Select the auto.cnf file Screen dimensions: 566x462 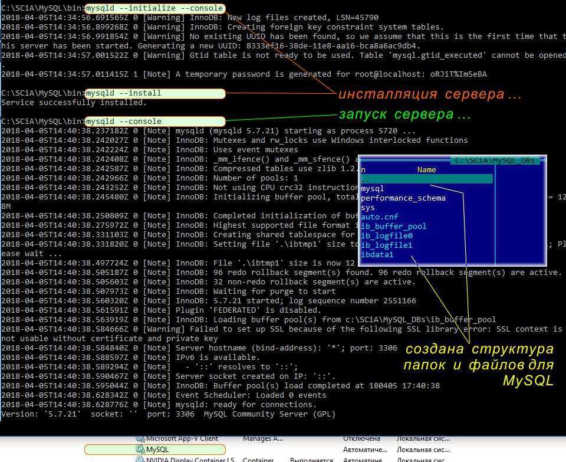[379, 217]
